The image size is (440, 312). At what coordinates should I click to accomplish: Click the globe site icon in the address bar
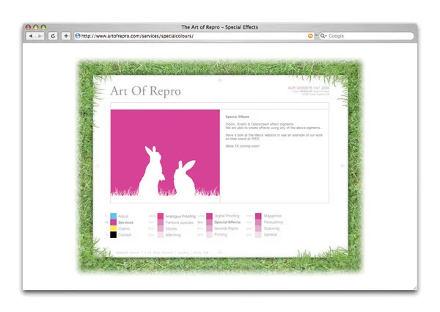(78, 36)
